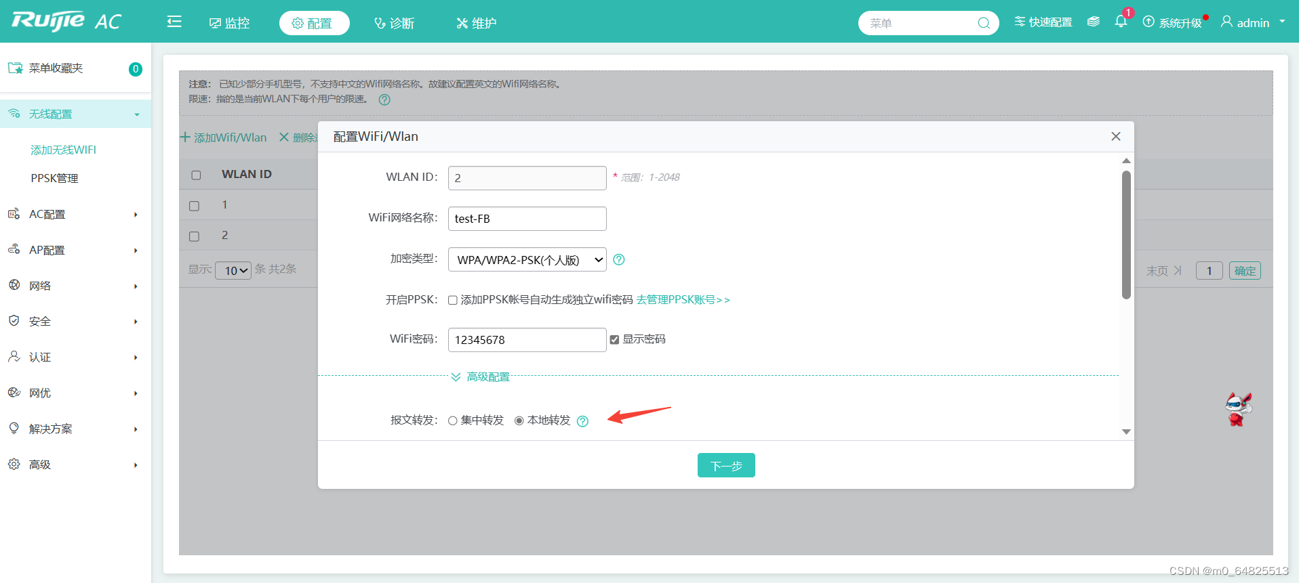Switch to the 配置 configuration tab
Screen dimensions: 1299x583
tap(314, 23)
